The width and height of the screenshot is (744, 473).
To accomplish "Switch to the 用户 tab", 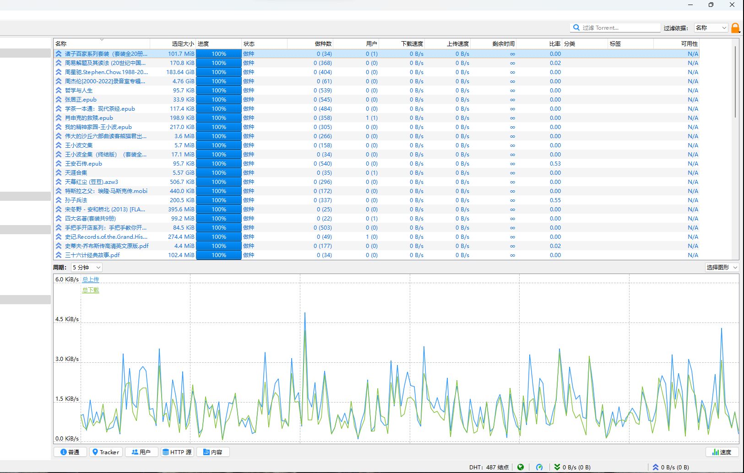I will click(141, 452).
